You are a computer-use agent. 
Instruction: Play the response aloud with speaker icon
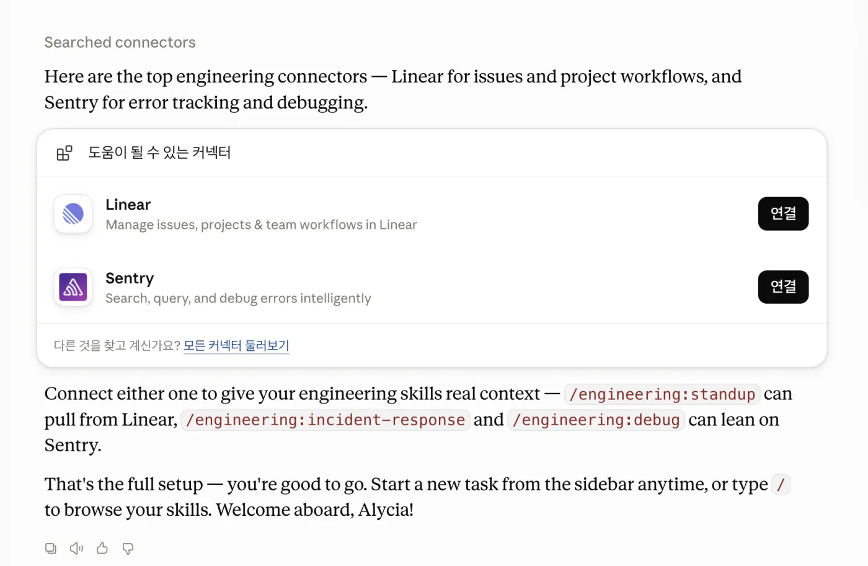[x=76, y=548]
